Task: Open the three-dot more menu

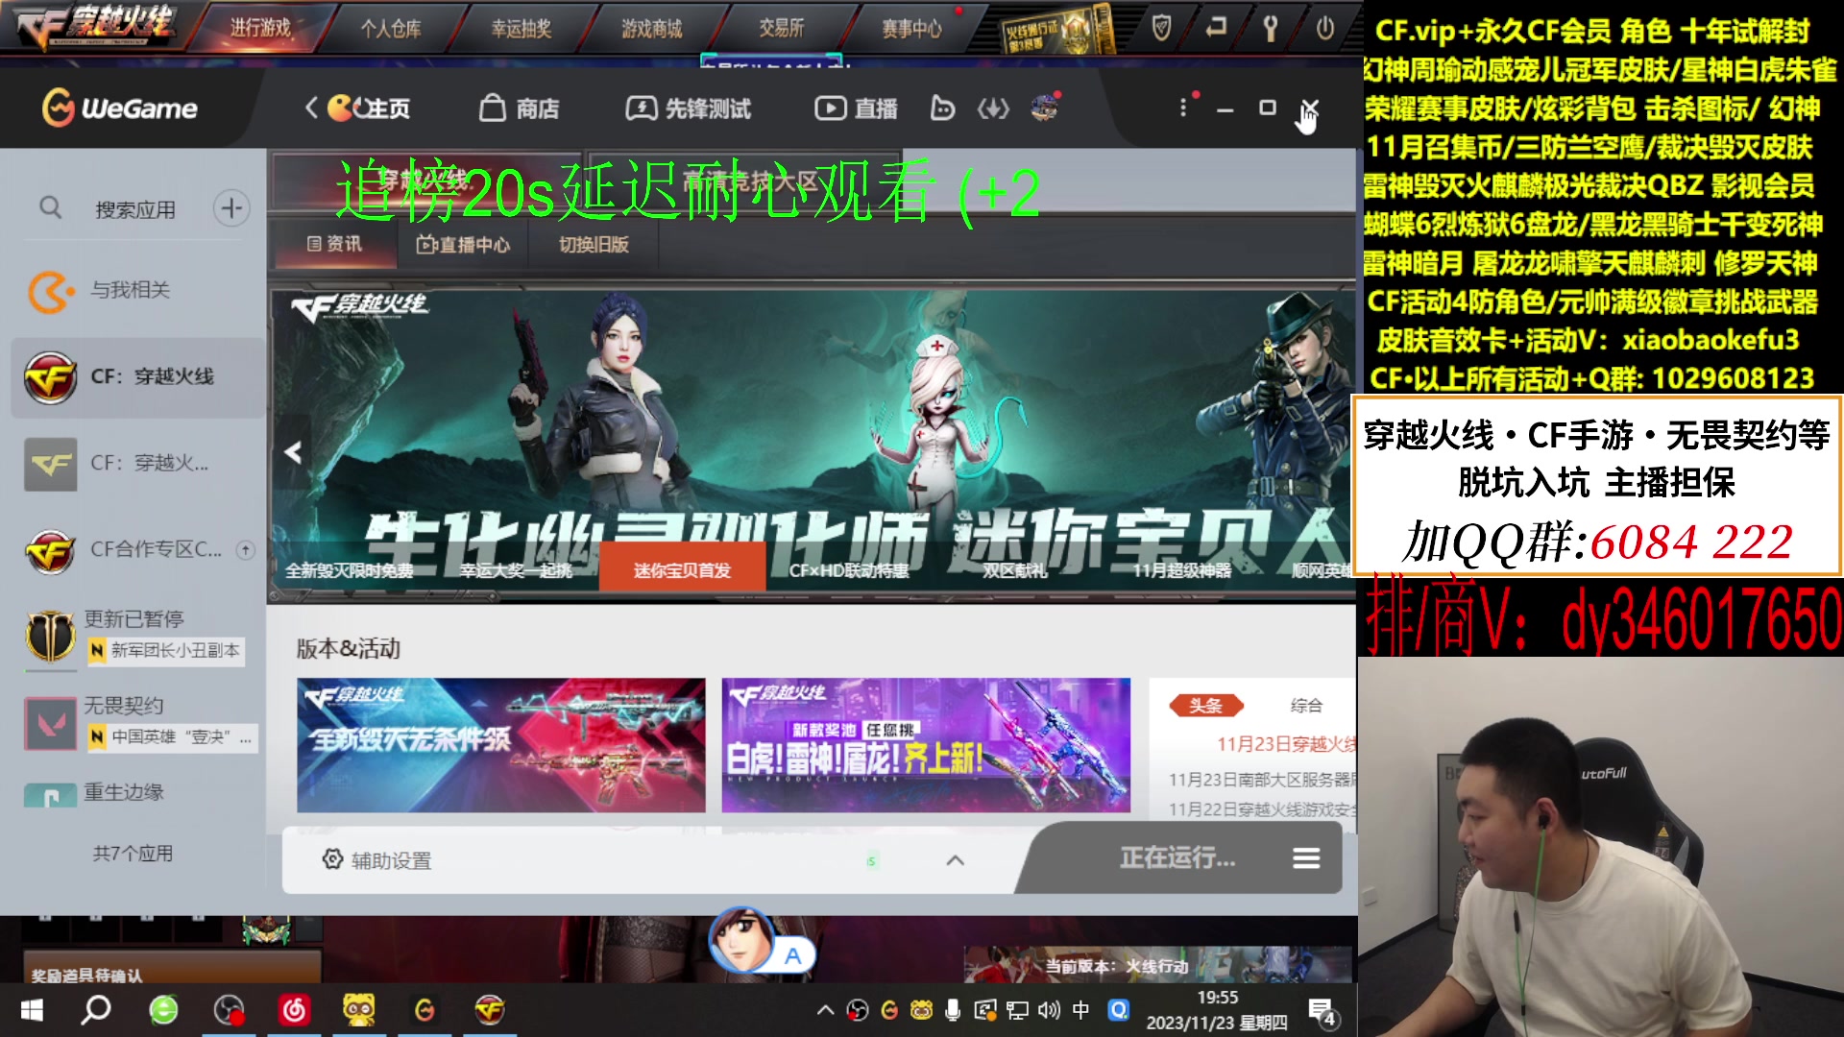Action: pyautogui.click(x=1183, y=108)
